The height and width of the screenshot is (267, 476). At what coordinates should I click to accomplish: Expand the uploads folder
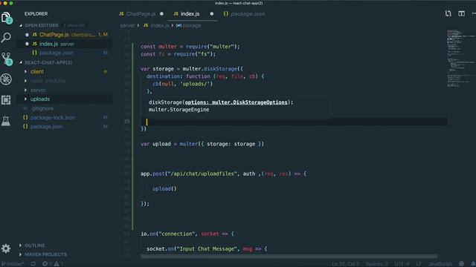[39, 99]
